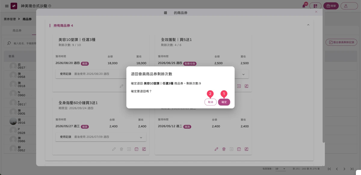
Task: Click 商品券 in the breadcrumb
Action: coord(27,19)
